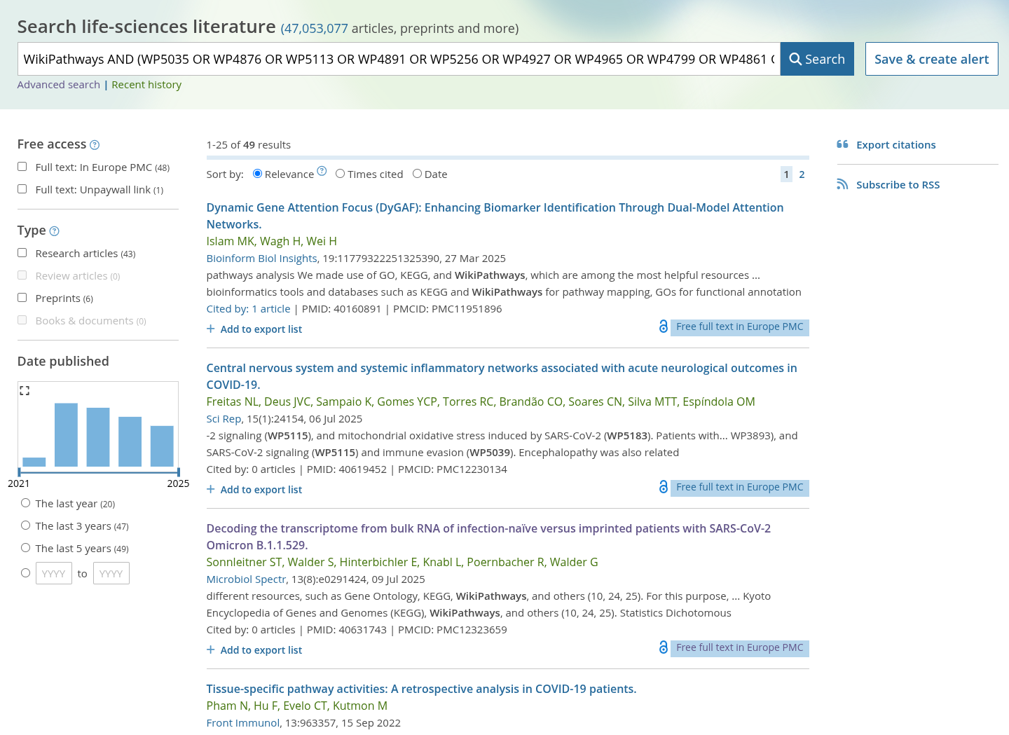Check the Research articles filter
Viewport: 1009px width, 735px height.
[x=22, y=253]
